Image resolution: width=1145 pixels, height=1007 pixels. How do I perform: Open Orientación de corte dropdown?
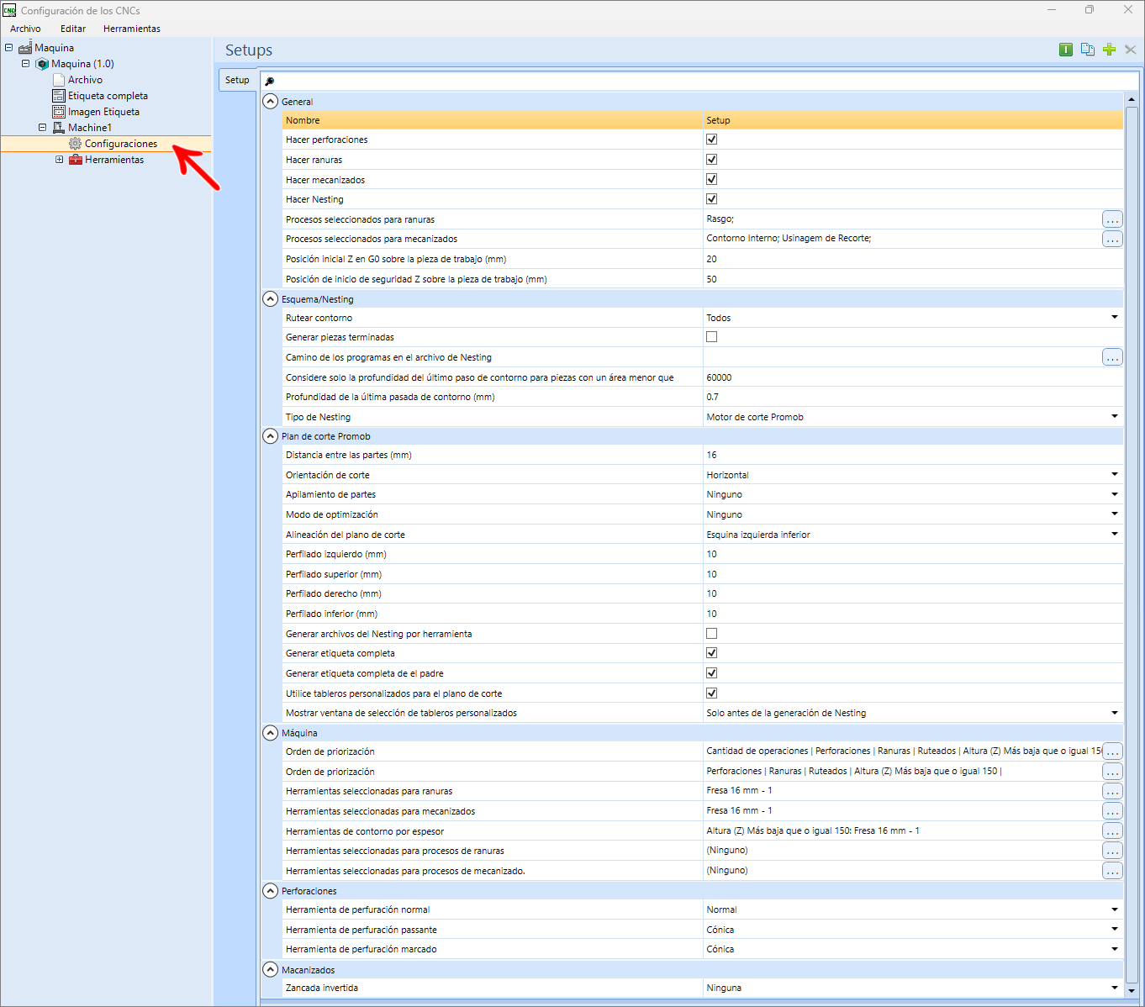click(1115, 475)
